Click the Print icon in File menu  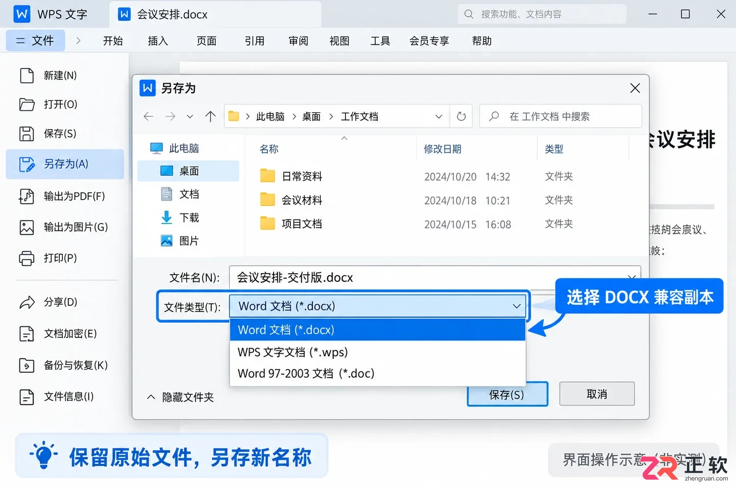click(x=27, y=258)
